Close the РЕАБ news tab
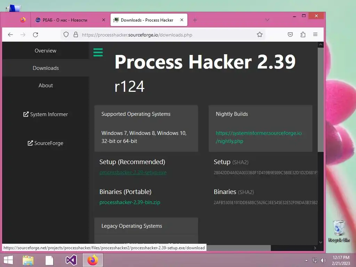The height and width of the screenshot is (267, 356). 104,20
